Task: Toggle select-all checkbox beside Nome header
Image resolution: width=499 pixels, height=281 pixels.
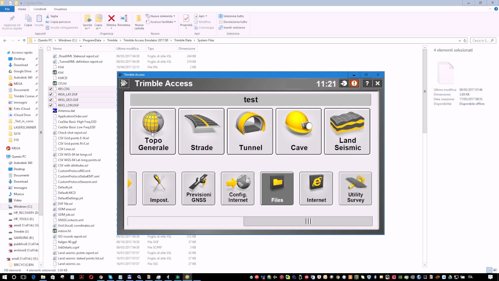Action: [49, 49]
